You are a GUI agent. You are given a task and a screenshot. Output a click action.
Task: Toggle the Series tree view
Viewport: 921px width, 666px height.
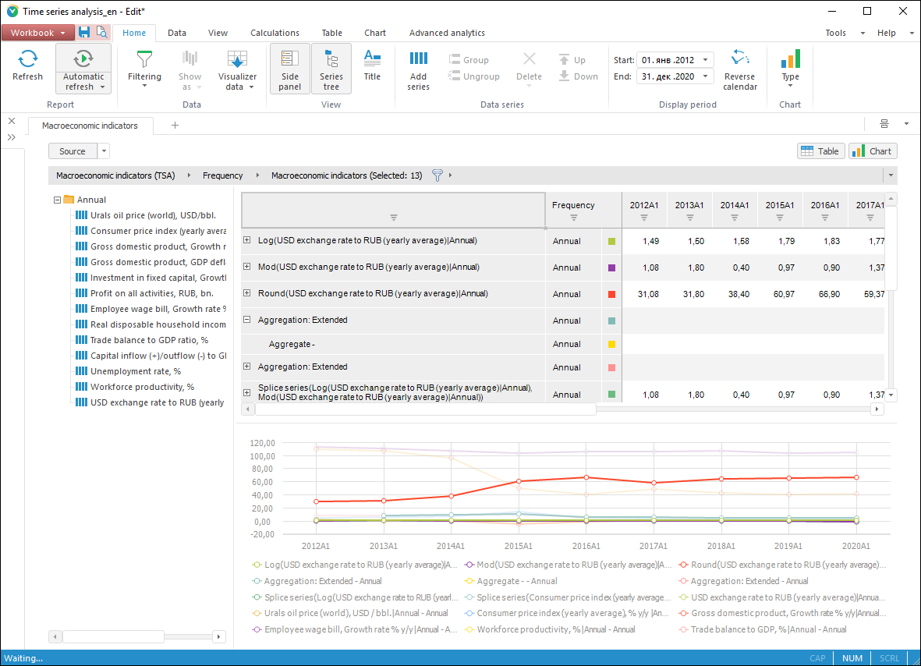[331, 68]
